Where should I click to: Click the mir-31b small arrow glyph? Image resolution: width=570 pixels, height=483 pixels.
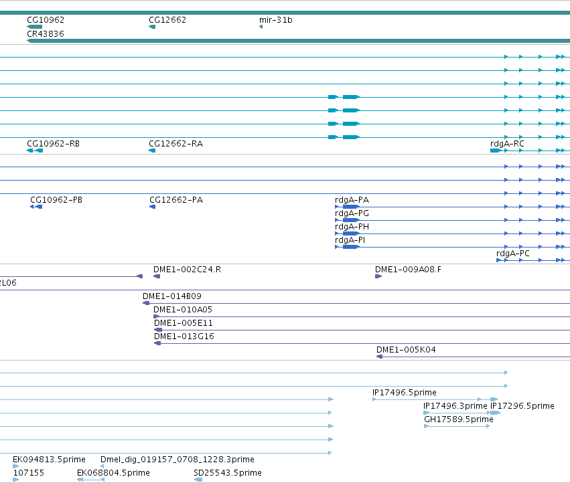point(261,27)
